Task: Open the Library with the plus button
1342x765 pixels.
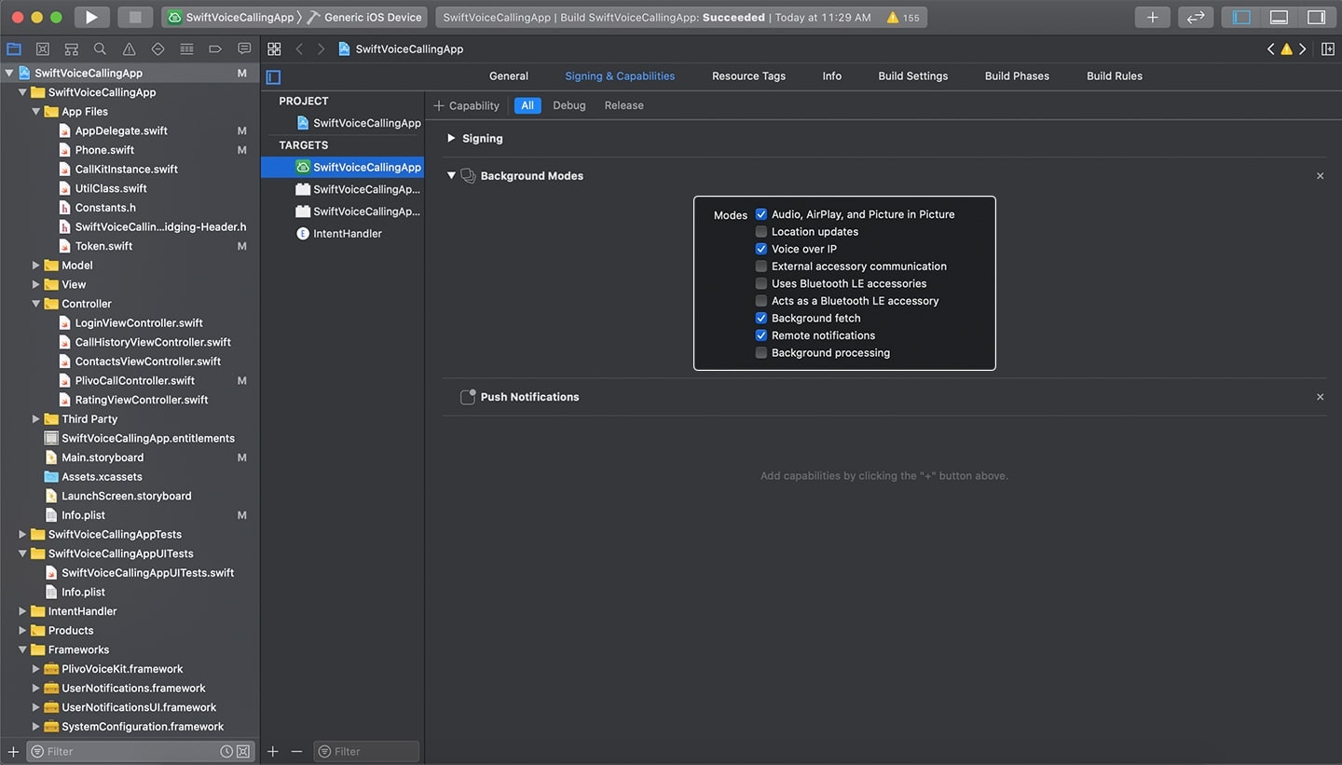Action: click(x=1153, y=17)
